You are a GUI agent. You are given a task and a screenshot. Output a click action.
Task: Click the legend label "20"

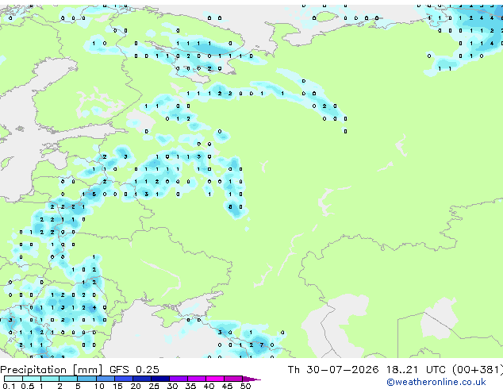tap(136, 386)
